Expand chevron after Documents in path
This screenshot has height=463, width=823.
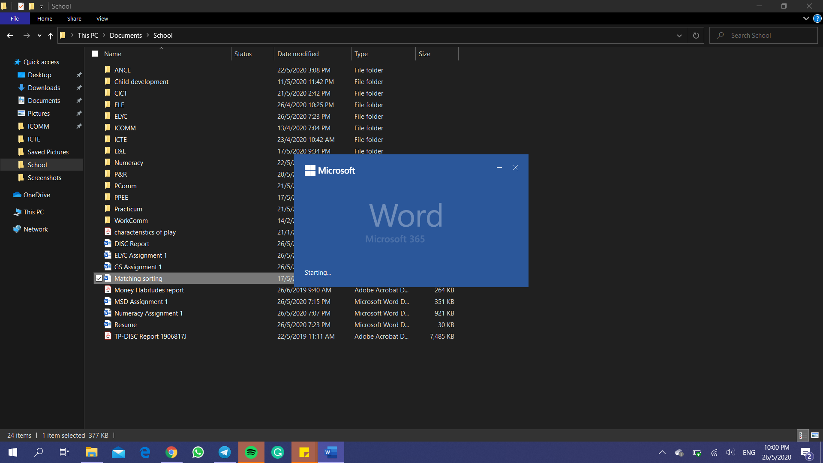[148, 35]
